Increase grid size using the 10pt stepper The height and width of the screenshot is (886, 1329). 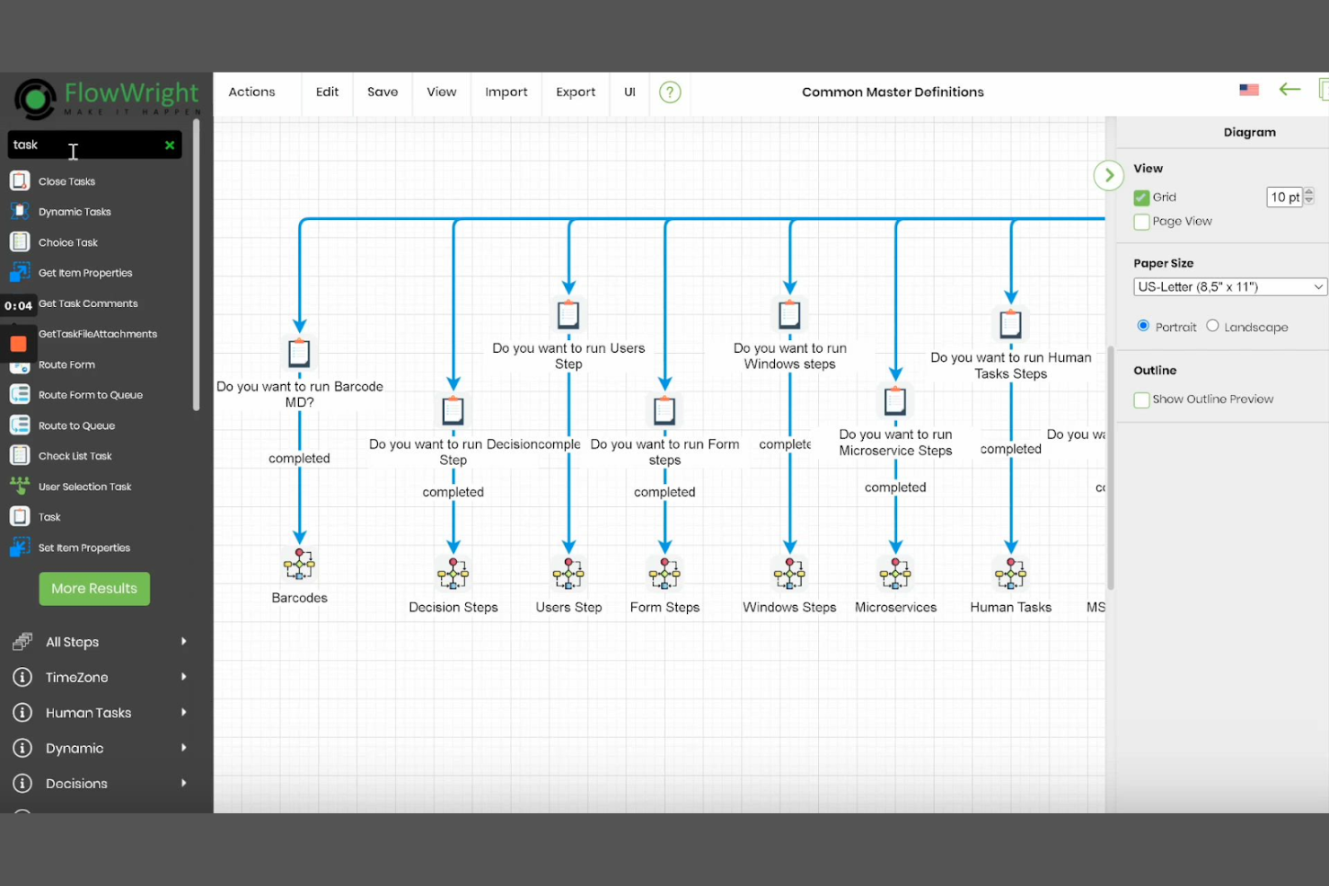[x=1309, y=192]
